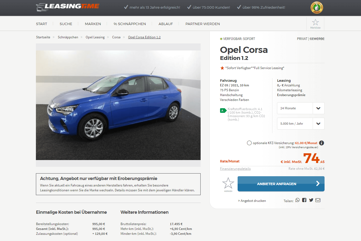Click Bruttolistenpreis value 17.495 €

[176, 224]
